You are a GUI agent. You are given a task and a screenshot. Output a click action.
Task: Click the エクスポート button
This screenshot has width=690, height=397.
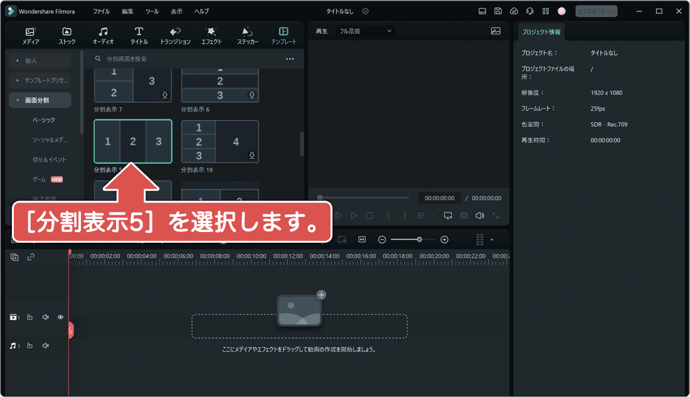[x=596, y=11]
